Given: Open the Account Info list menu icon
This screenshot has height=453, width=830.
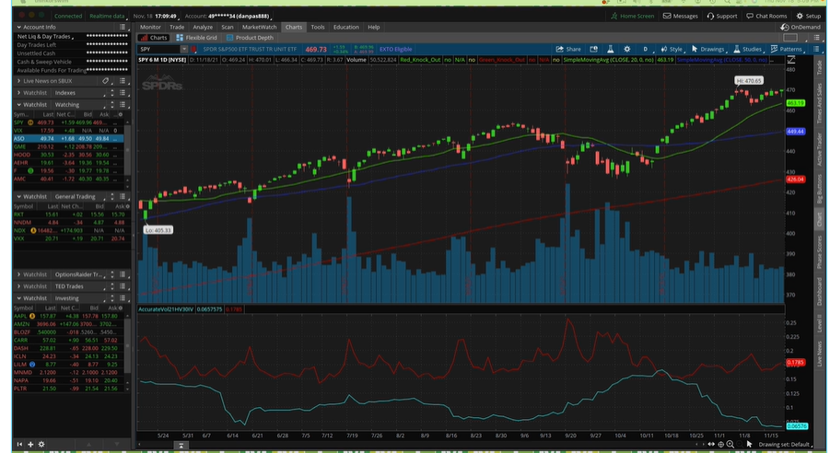Looking at the screenshot, I should tap(123, 27).
